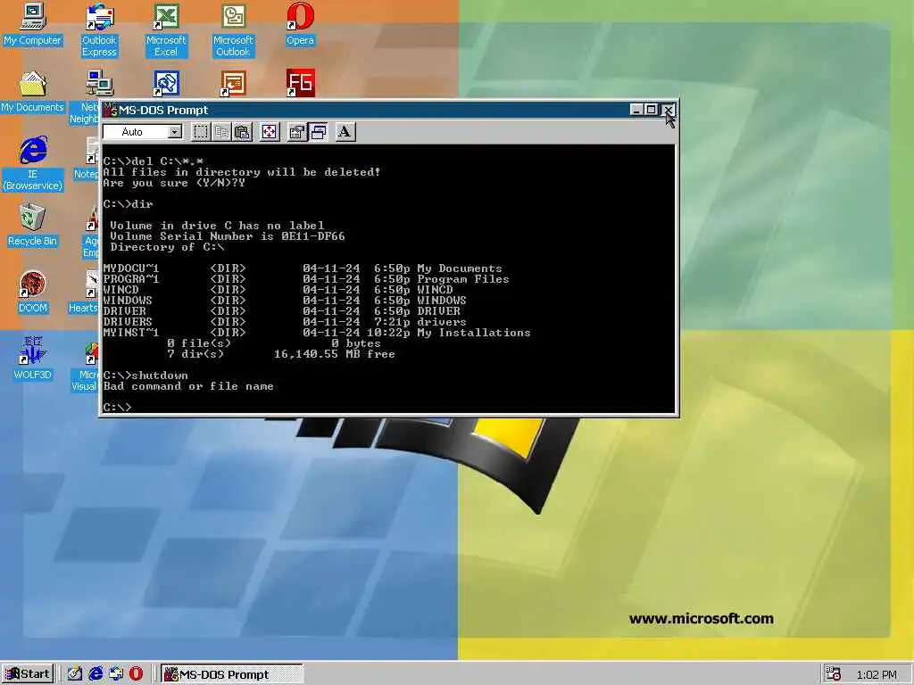Open the Start menu button

click(x=28, y=674)
